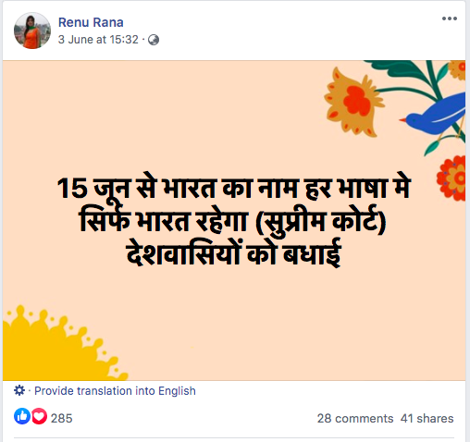The height and width of the screenshot is (442, 470).
Task: Click the globe public audience icon
Action: point(154,40)
